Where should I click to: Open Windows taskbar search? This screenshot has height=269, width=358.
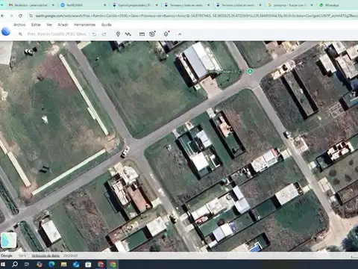tap(15, 265)
